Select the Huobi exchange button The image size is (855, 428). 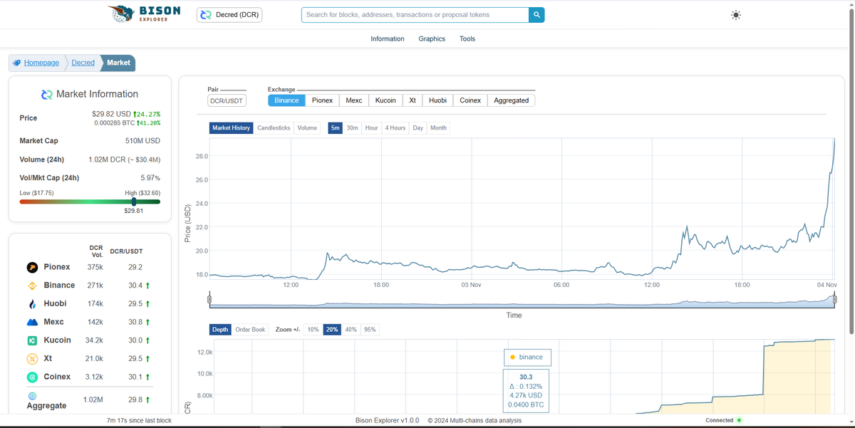tap(437, 100)
